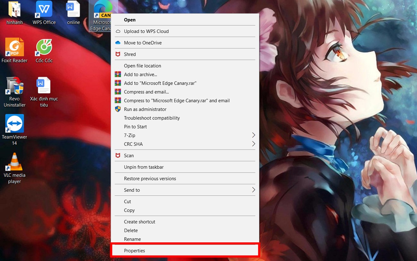Click OneDrive cloud icon in menu
The image size is (417, 261).
[x=118, y=43]
